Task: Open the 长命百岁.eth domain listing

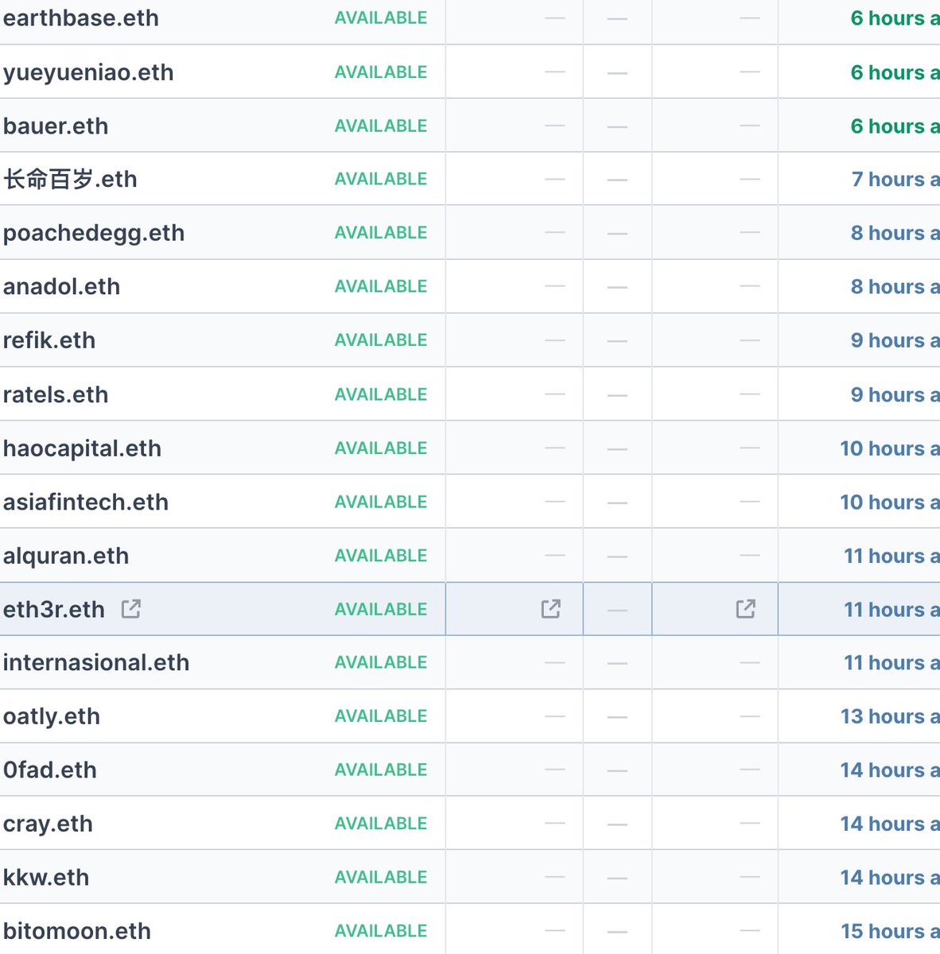Action: coord(69,179)
